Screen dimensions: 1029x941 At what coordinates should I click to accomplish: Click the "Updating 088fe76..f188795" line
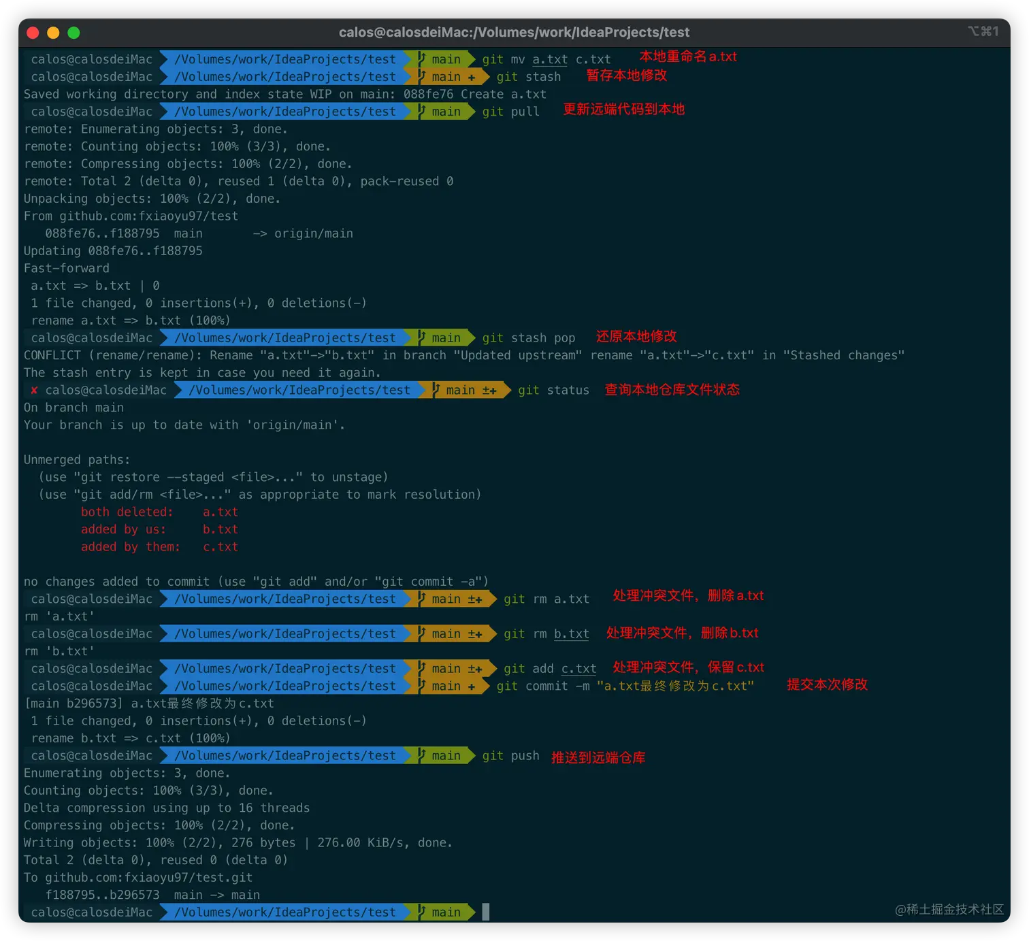coord(113,251)
